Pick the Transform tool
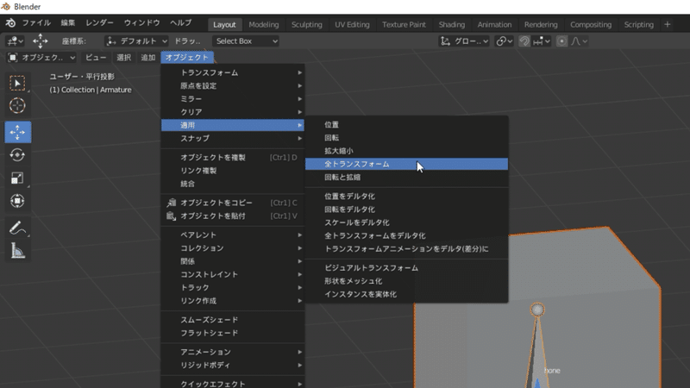 click(17, 201)
